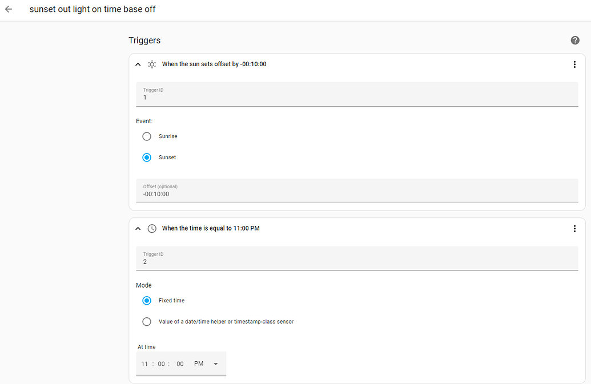Click the sun icon in sunset trigger header

click(x=152, y=64)
